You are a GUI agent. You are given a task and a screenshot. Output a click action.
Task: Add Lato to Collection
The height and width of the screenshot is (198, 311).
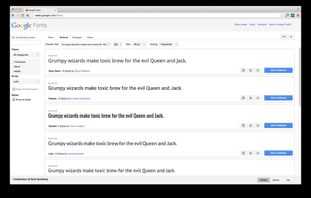[x=278, y=153]
